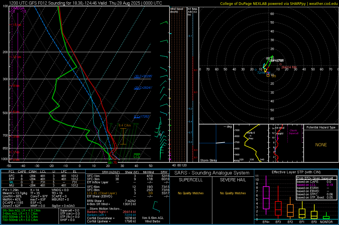This screenshot has width=339, height=225.
Task: Click the magenta 'based on LCL: 0.19' line
Action: click(315, 185)
